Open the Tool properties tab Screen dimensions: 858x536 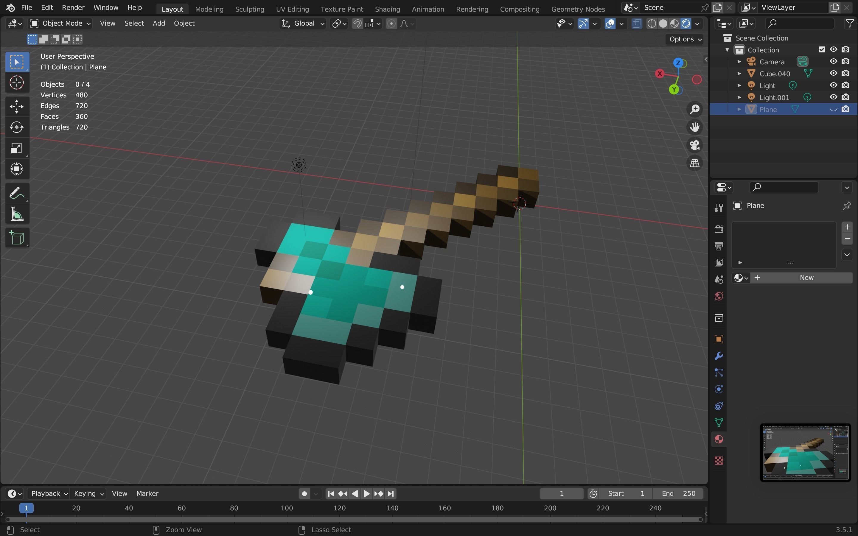coord(719,208)
